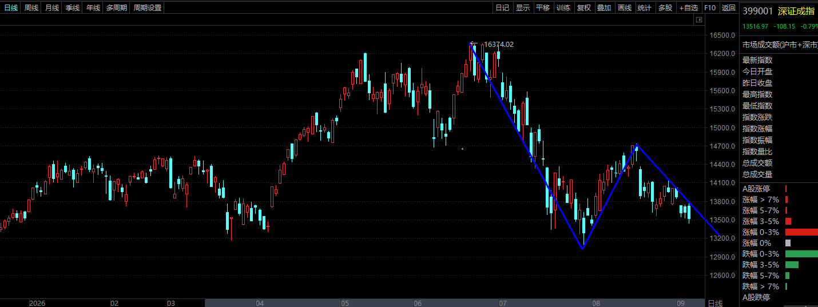Screen dimensions: 818x307
Task: Click the small panel toggle icon above the price axis
Action: 698,20
